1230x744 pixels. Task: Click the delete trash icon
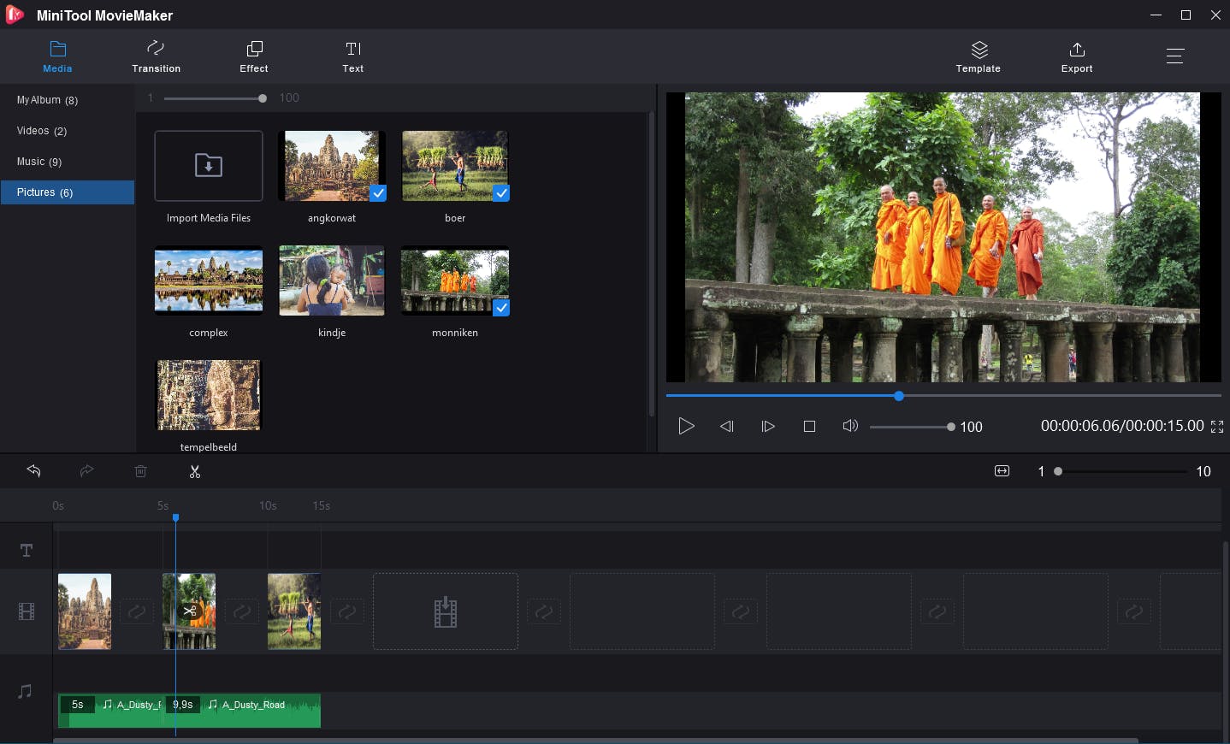point(141,471)
